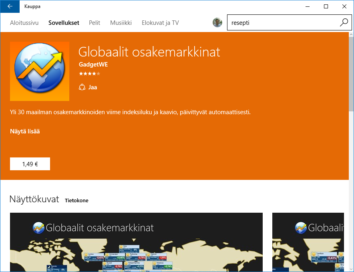The height and width of the screenshot is (272, 354).
Task: Open the user profile avatar
Action: click(x=217, y=23)
